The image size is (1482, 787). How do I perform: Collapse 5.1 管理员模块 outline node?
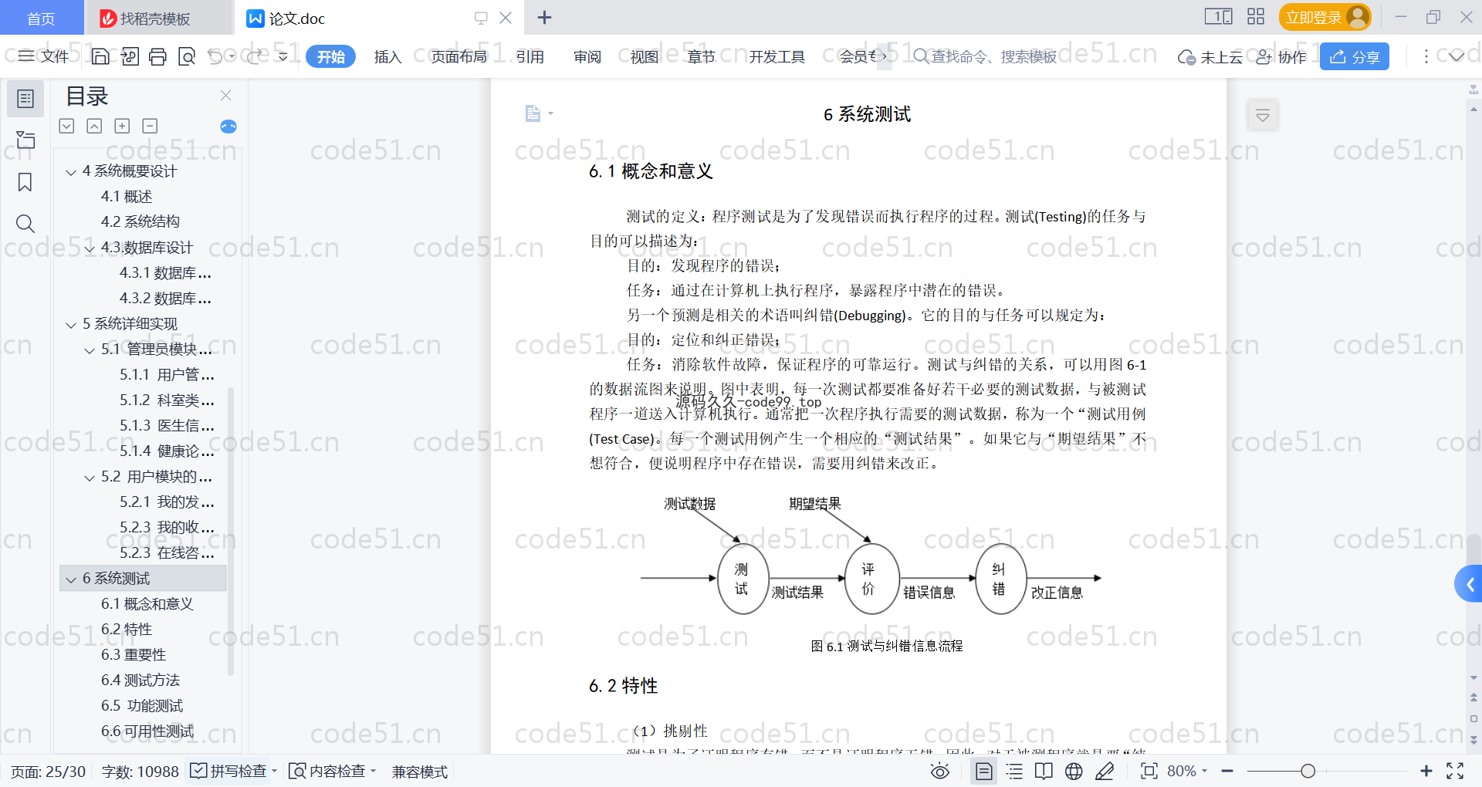90,350
